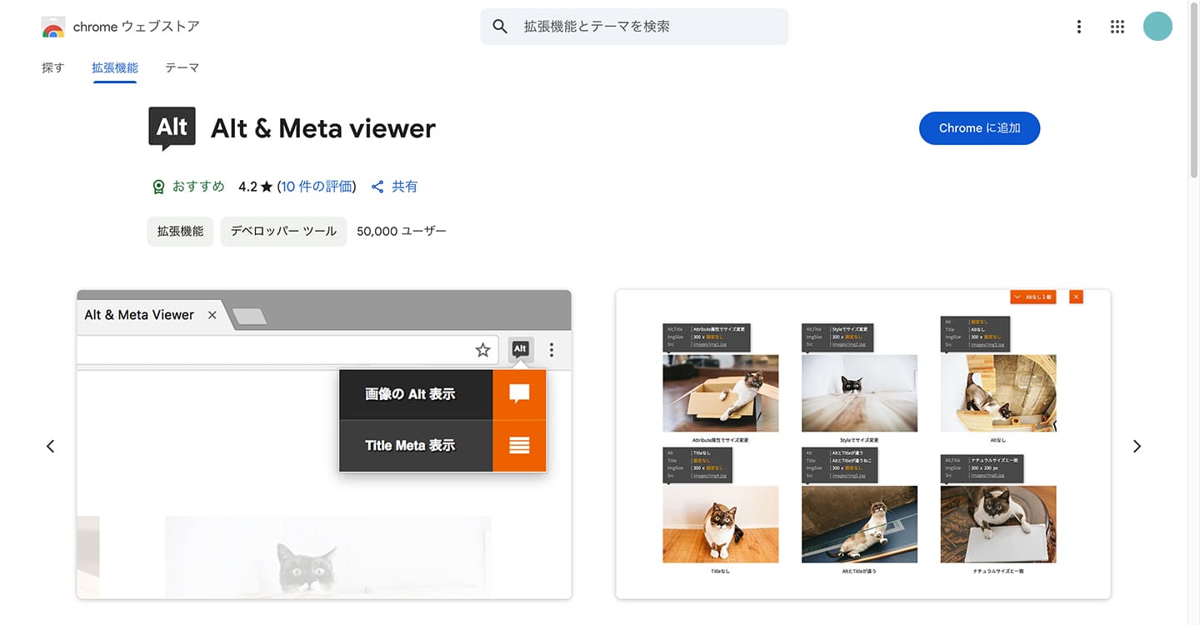Open the second screenshot with cat image grid

pos(863,444)
